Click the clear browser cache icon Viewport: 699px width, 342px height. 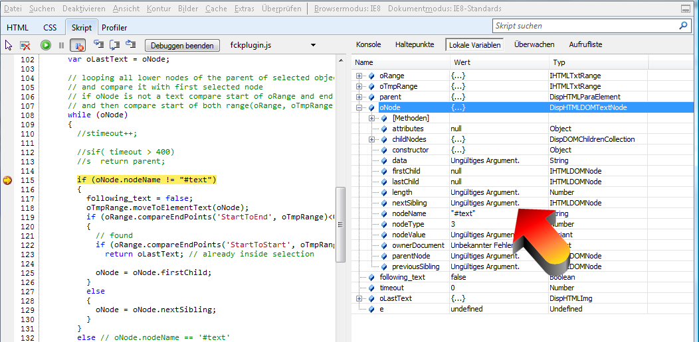point(25,46)
